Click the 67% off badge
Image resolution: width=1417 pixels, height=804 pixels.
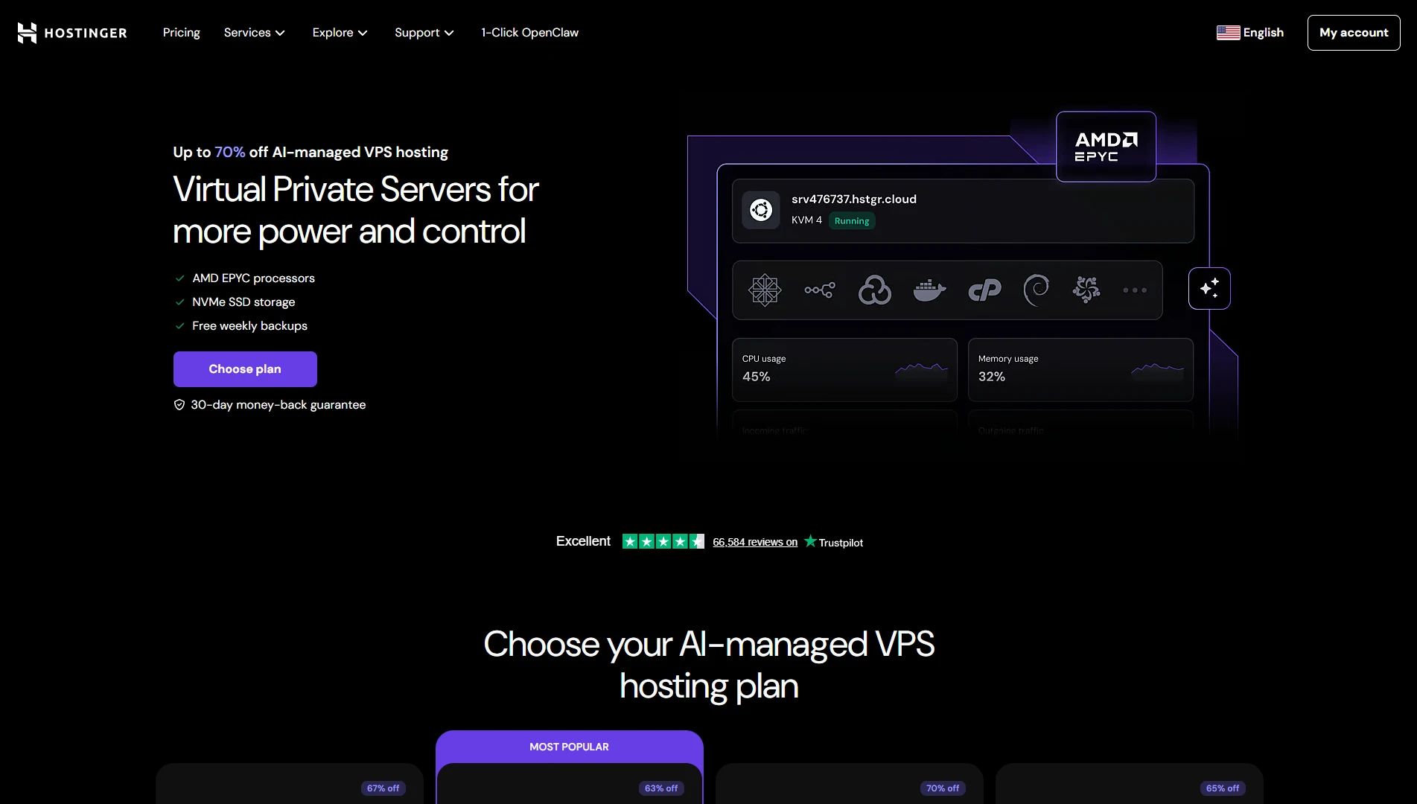pyautogui.click(x=383, y=788)
